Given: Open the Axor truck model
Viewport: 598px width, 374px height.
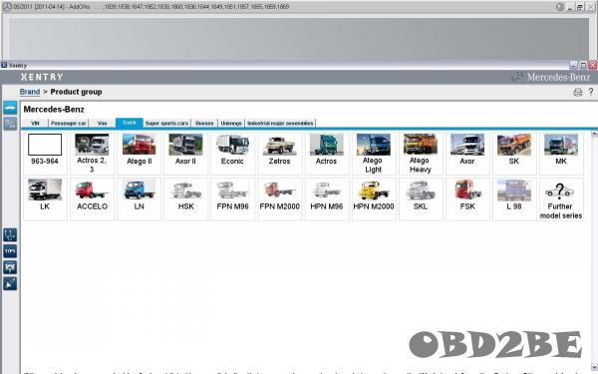Looking at the screenshot, I should [x=467, y=154].
